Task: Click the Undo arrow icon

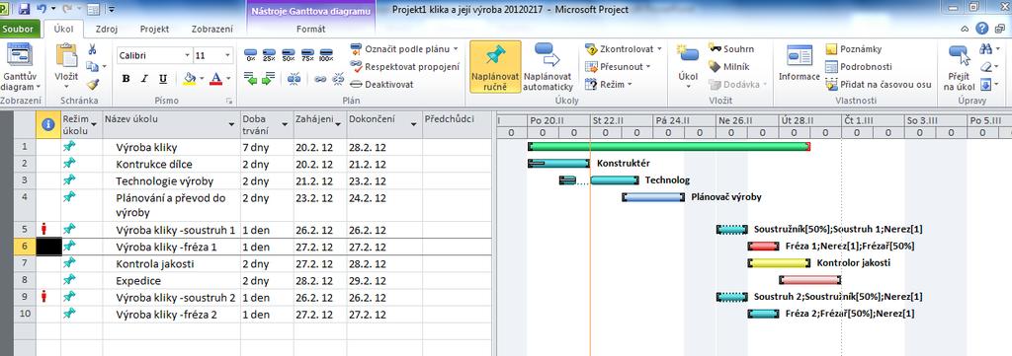Action: pos(42,9)
